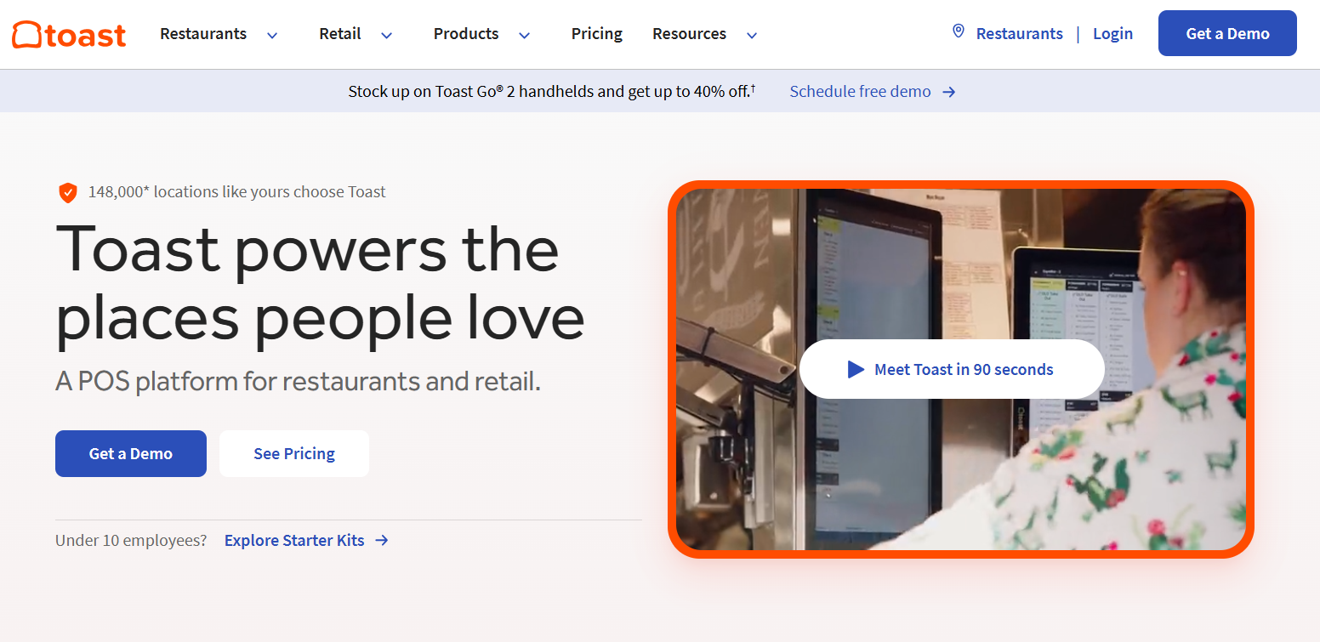Expand the Retail menu chevron
Image resolution: width=1320 pixels, height=642 pixels.
386,35
